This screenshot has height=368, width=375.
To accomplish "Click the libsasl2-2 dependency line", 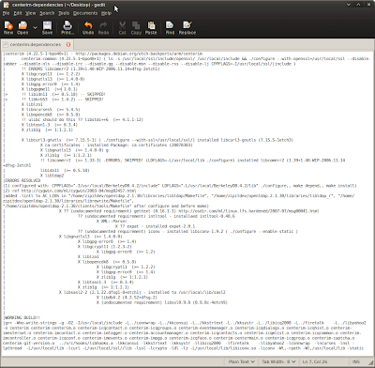I will click(142, 292).
